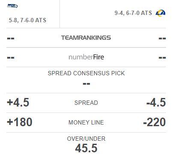172x154 pixels.
Task: Choose the -220 money line for Rams
Action: tap(154, 122)
